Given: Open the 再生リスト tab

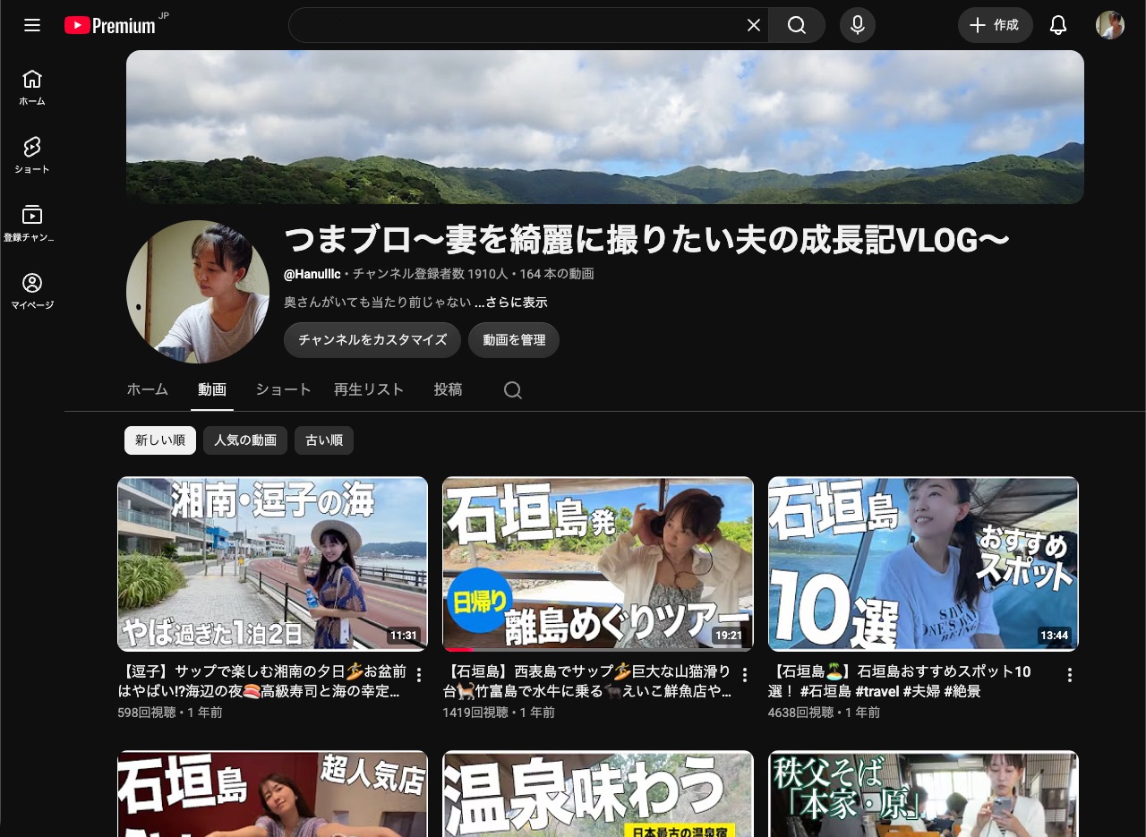Looking at the screenshot, I should pos(369,389).
